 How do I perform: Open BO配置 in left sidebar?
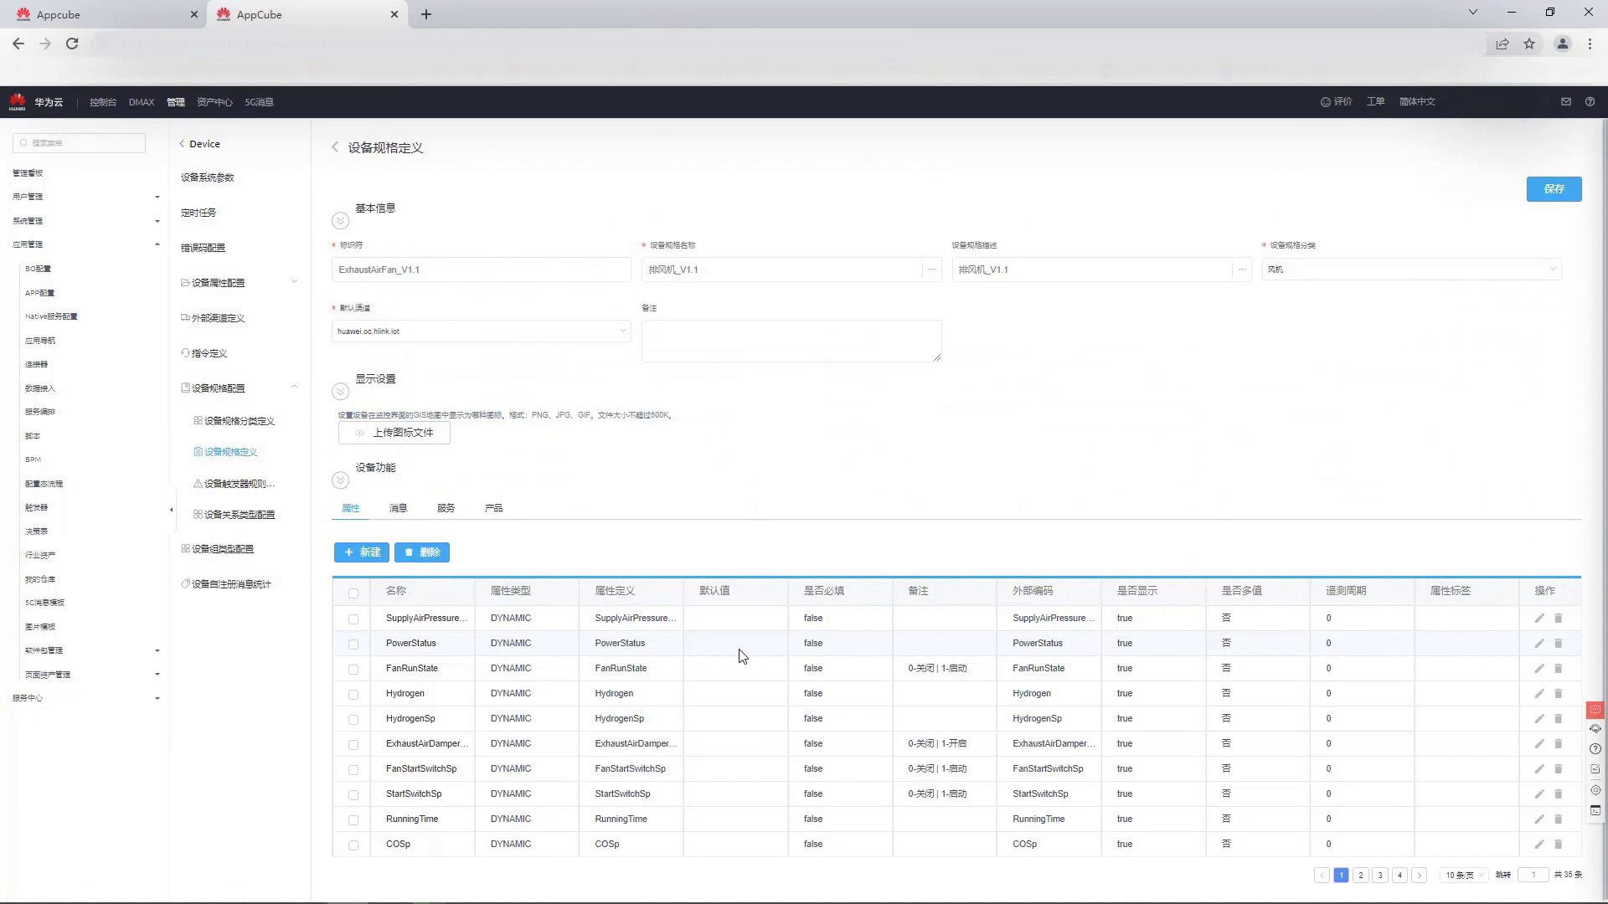tap(38, 269)
